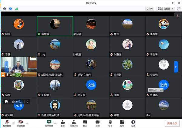Image resolution: width=182 pixels, height=128 pixels.
Task: Toggle the 开启视频 camera button
Action: tap(21, 122)
